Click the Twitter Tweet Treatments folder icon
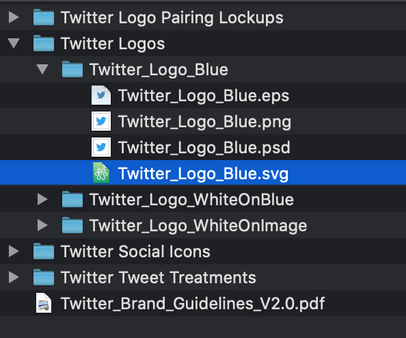The image size is (406, 338). pyautogui.click(x=44, y=277)
